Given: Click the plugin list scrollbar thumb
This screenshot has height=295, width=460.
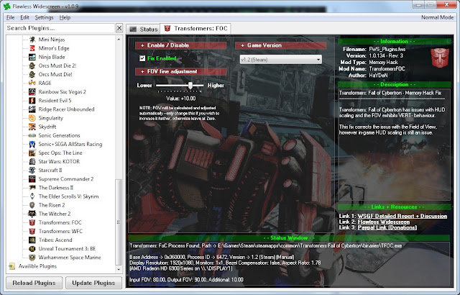Looking at the screenshot, I should click(x=119, y=222).
